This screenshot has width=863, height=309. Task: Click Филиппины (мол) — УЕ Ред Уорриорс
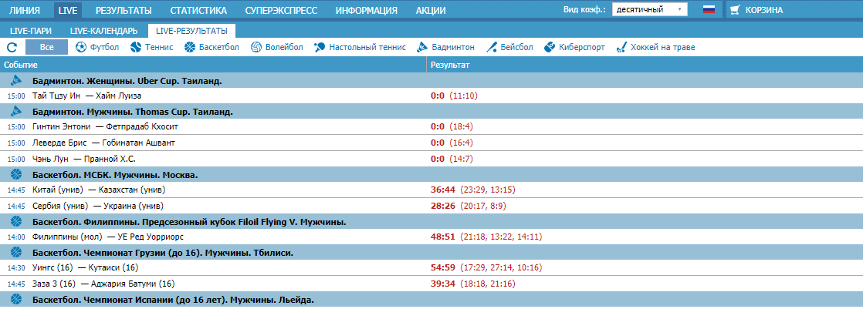[108, 237]
